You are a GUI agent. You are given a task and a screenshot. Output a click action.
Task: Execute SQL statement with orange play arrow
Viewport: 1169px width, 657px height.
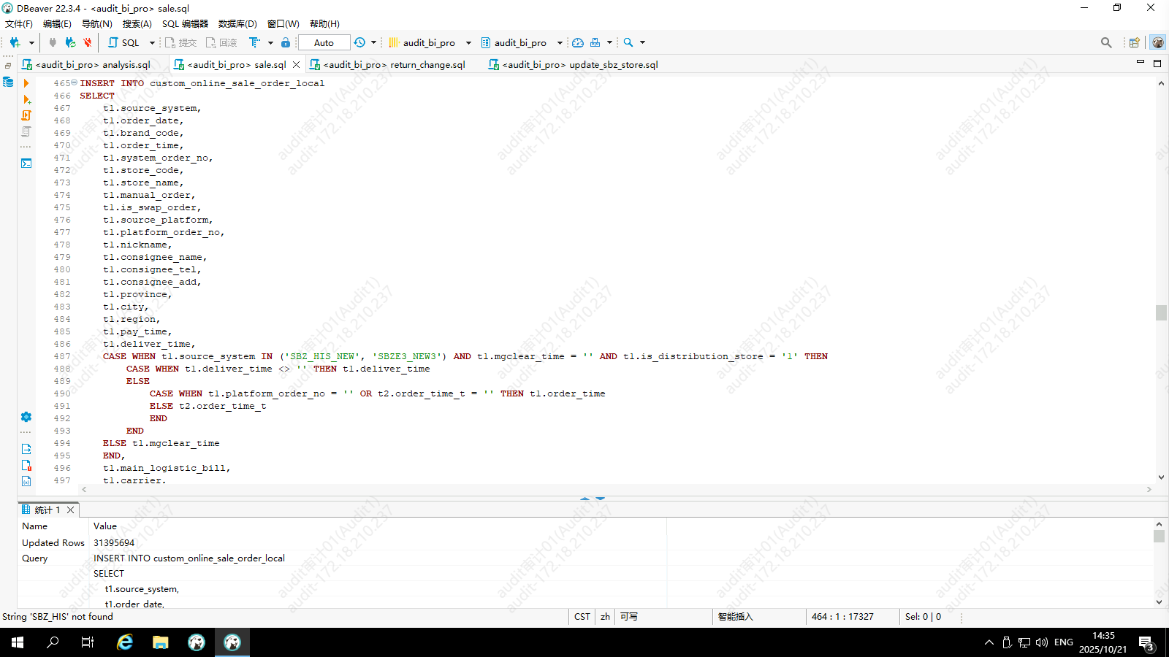point(26,83)
